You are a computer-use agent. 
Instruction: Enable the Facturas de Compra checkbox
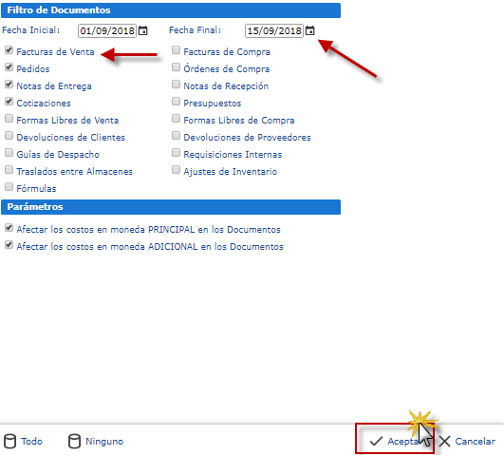[176, 50]
